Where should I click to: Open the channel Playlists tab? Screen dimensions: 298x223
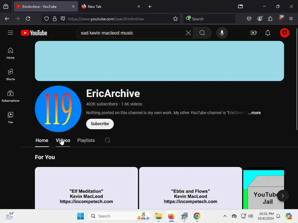[x=86, y=140]
